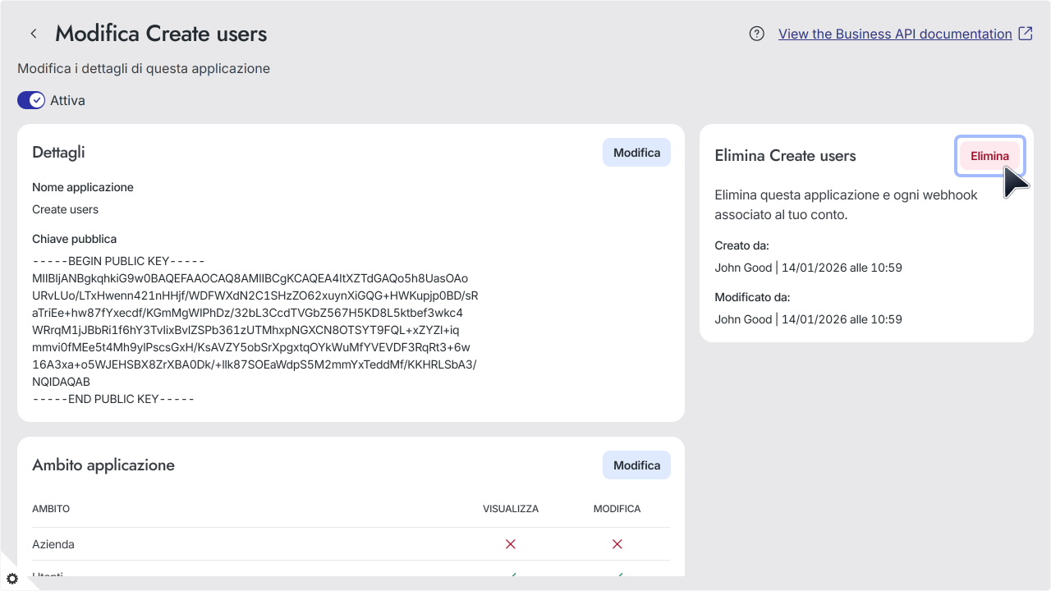Click the Azienda row label
The image size is (1051, 591).
pos(53,544)
